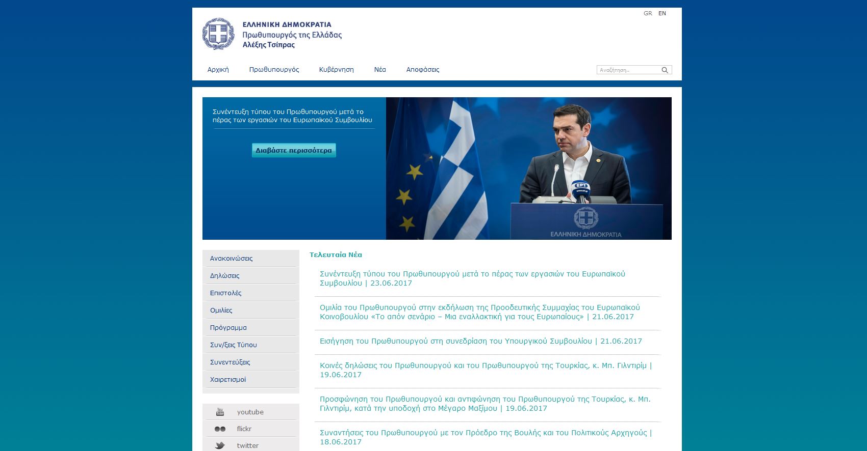Open the Νέα menu item

[x=380, y=70]
